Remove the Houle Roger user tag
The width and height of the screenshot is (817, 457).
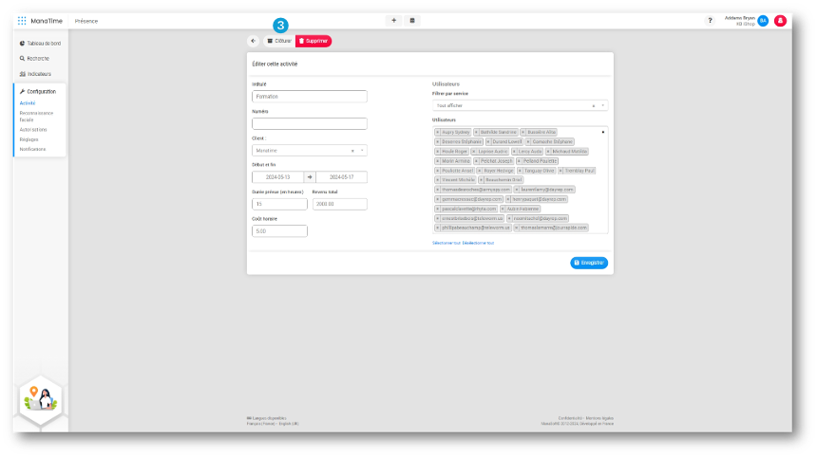click(x=438, y=152)
